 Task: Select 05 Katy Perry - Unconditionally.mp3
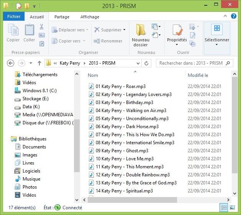point(128,119)
